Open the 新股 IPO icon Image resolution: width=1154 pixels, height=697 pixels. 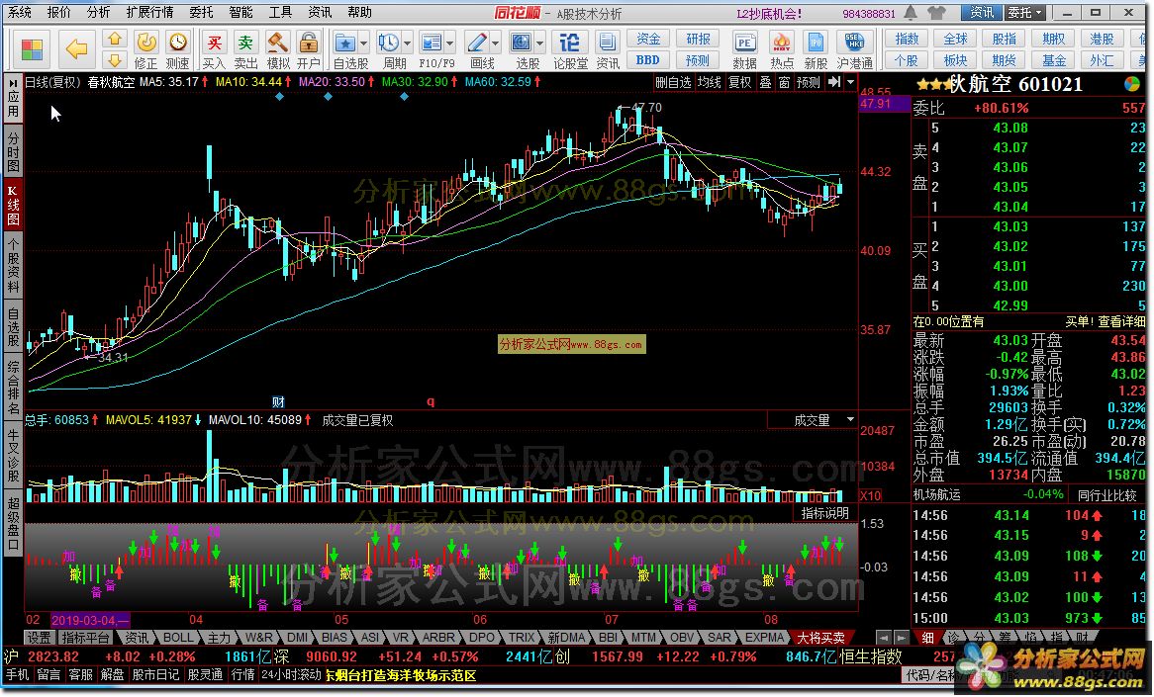pyautogui.click(x=816, y=44)
